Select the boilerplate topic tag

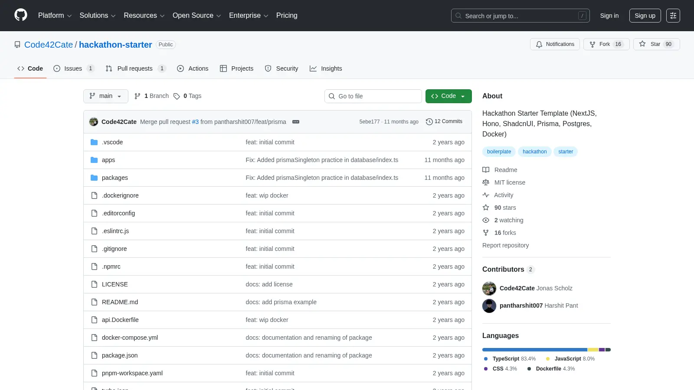(499, 152)
